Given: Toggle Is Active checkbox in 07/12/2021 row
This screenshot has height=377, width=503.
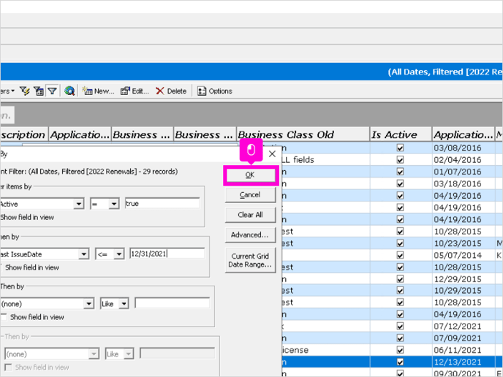Looking at the screenshot, I should point(400,327).
